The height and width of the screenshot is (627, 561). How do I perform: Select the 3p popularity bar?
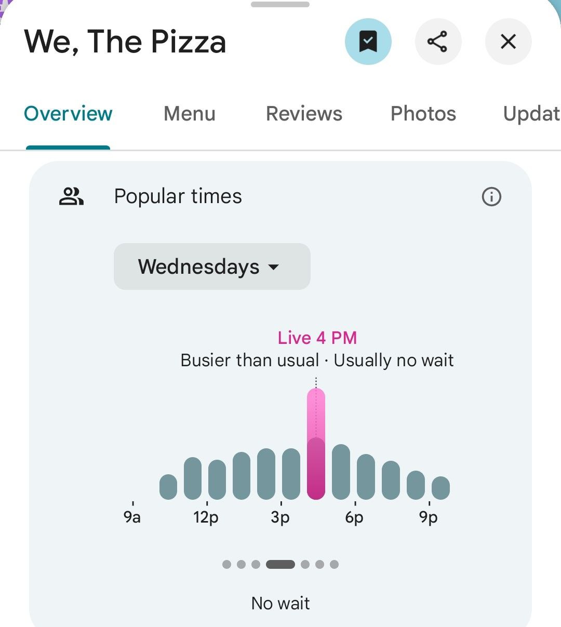coord(291,474)
